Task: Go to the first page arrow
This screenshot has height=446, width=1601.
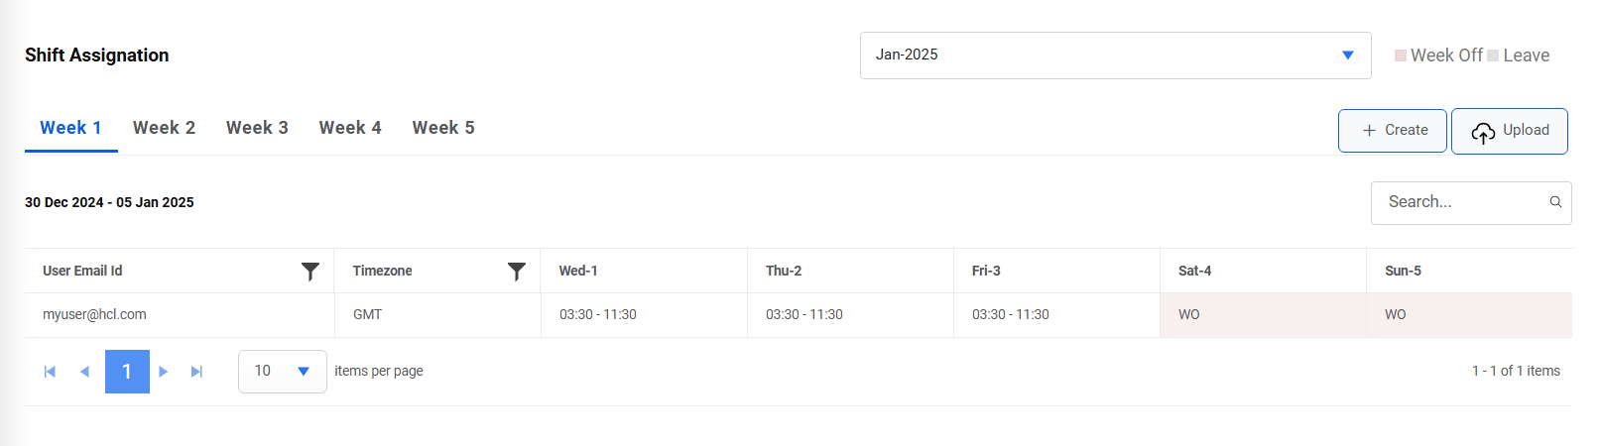Action: [x=50, y=372]
